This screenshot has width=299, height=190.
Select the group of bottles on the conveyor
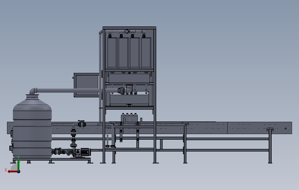click(x=129, y=117)
